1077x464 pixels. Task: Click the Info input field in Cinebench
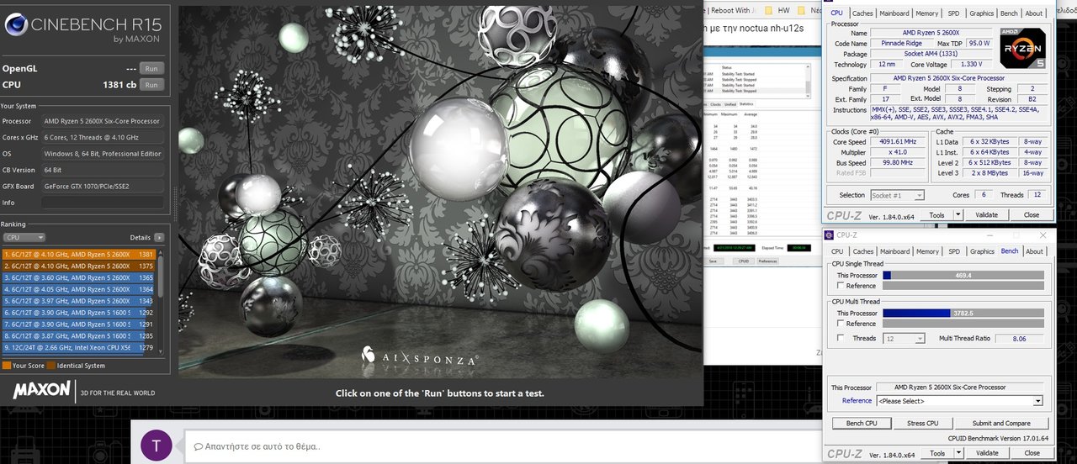(x=103, y=203)
